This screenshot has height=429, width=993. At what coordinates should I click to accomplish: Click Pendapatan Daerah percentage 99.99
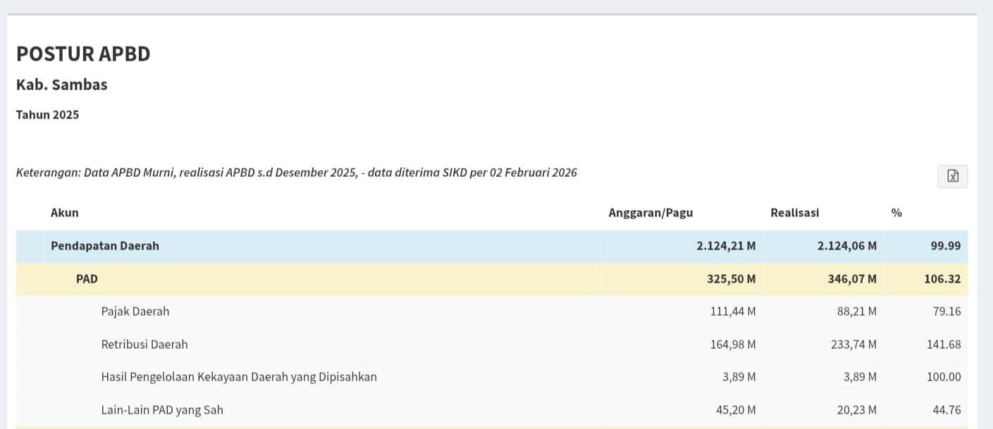[945, 246]
